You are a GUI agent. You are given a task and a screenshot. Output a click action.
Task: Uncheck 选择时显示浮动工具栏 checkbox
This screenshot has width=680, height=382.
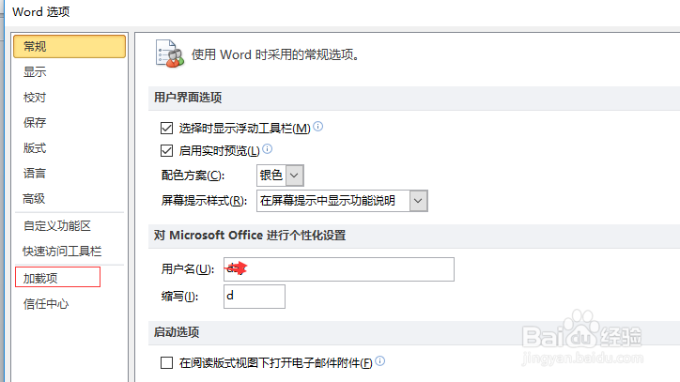166,128
